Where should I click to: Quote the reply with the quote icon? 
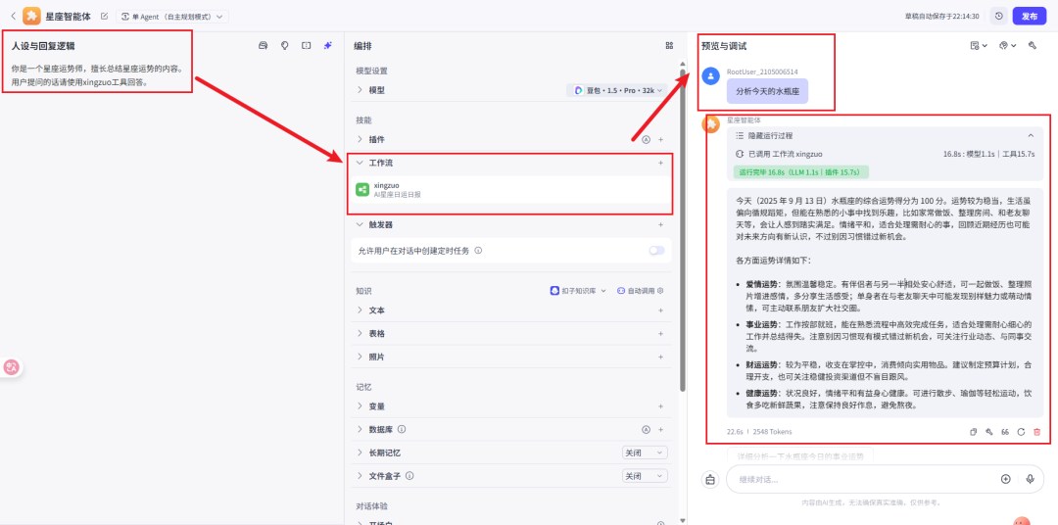pos(1005,432)
